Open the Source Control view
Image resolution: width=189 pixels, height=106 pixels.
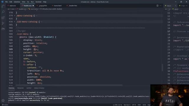point(3,23)
